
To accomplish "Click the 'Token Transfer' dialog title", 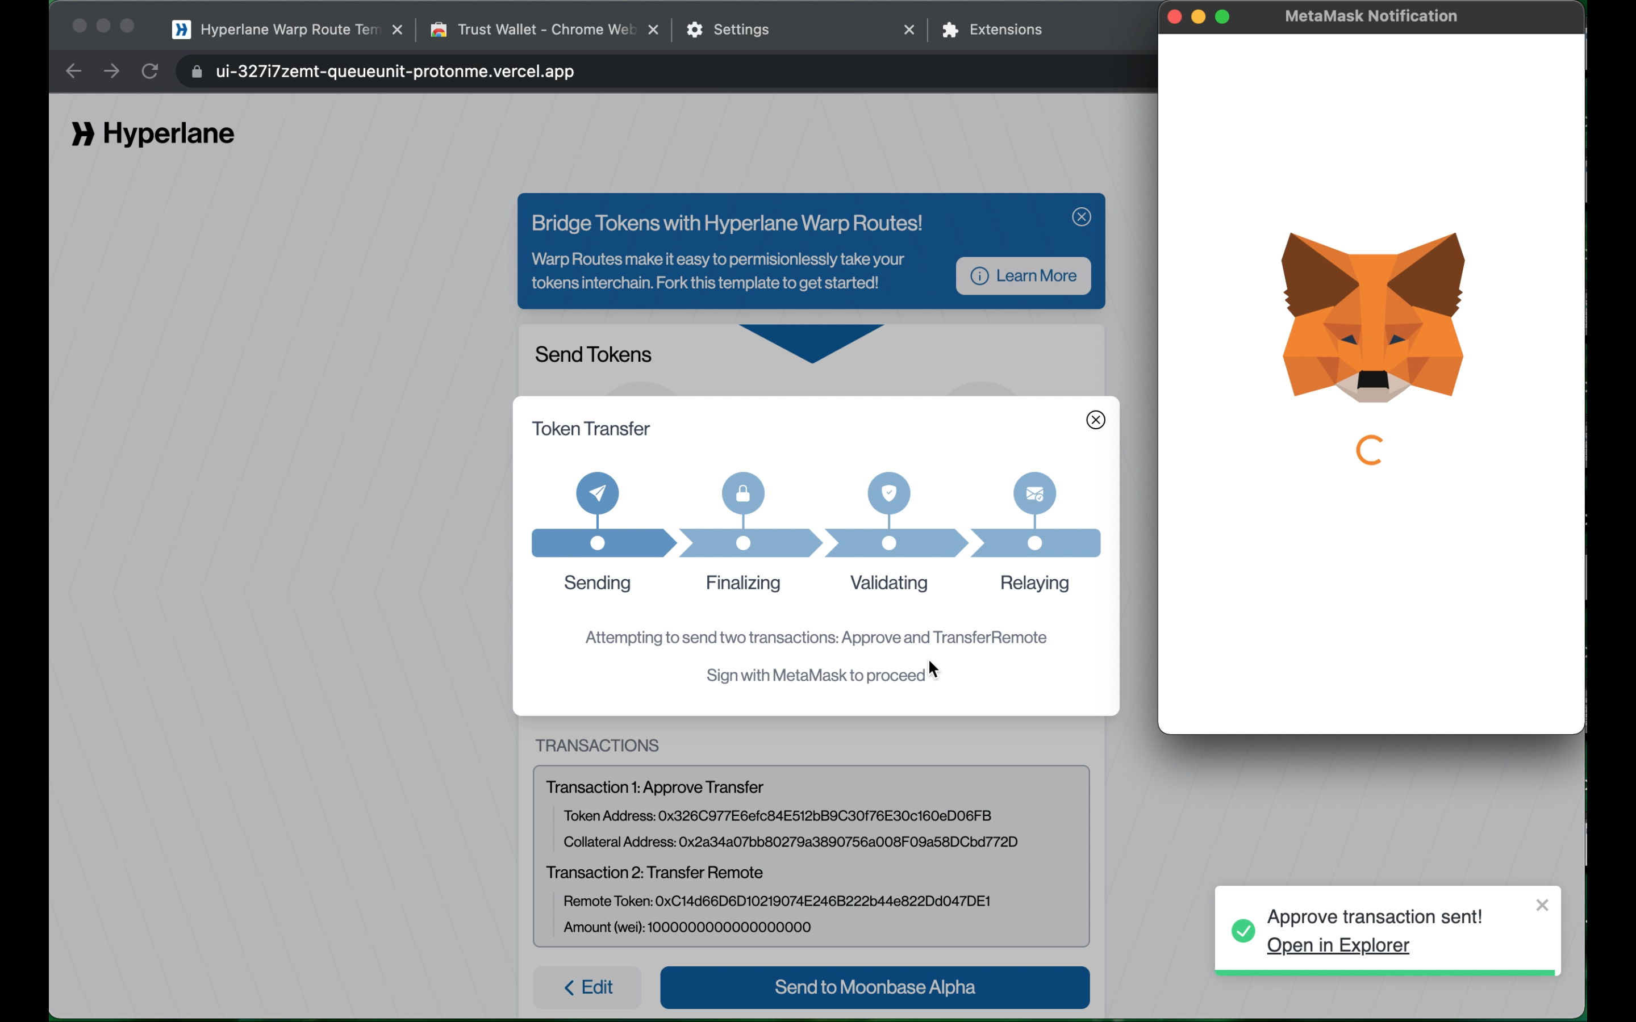I will [x=591, y=429].
